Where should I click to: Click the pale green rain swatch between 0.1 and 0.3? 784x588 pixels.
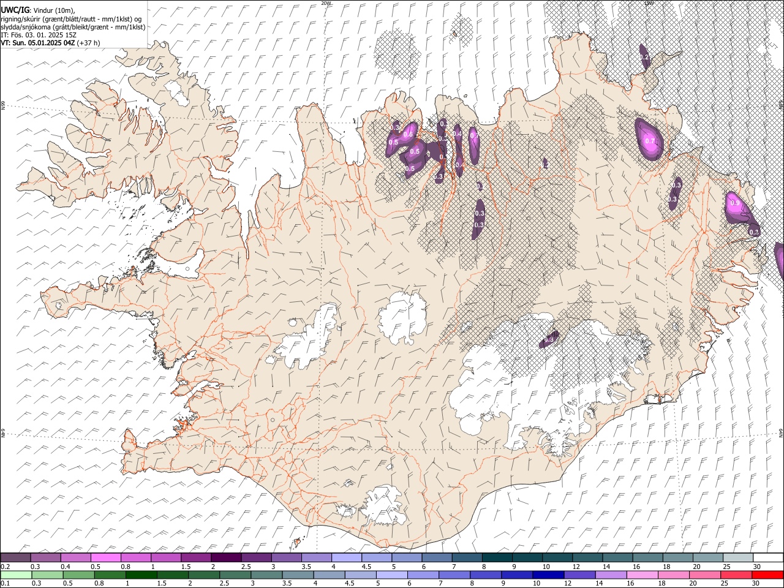[16, 575]
